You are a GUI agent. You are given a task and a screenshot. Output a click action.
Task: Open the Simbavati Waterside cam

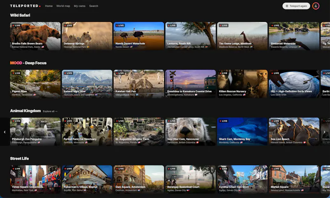(x=294, y=36)
